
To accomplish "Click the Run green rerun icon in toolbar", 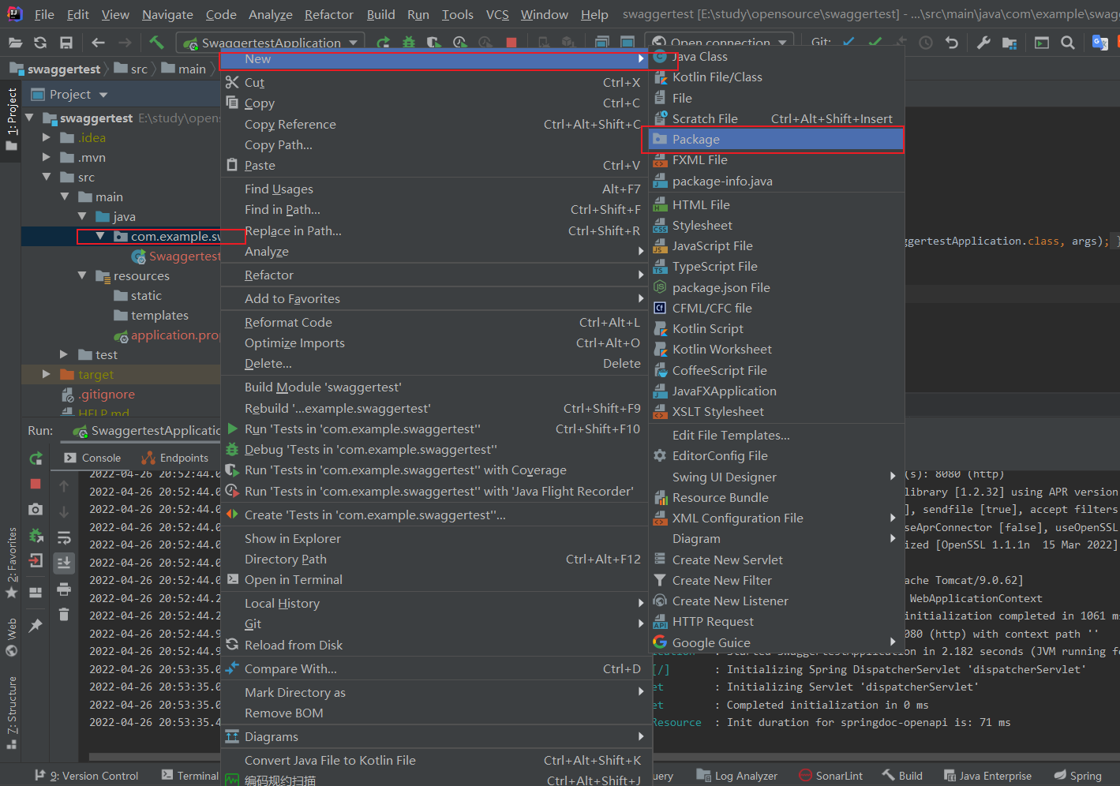I will (383, 43).
